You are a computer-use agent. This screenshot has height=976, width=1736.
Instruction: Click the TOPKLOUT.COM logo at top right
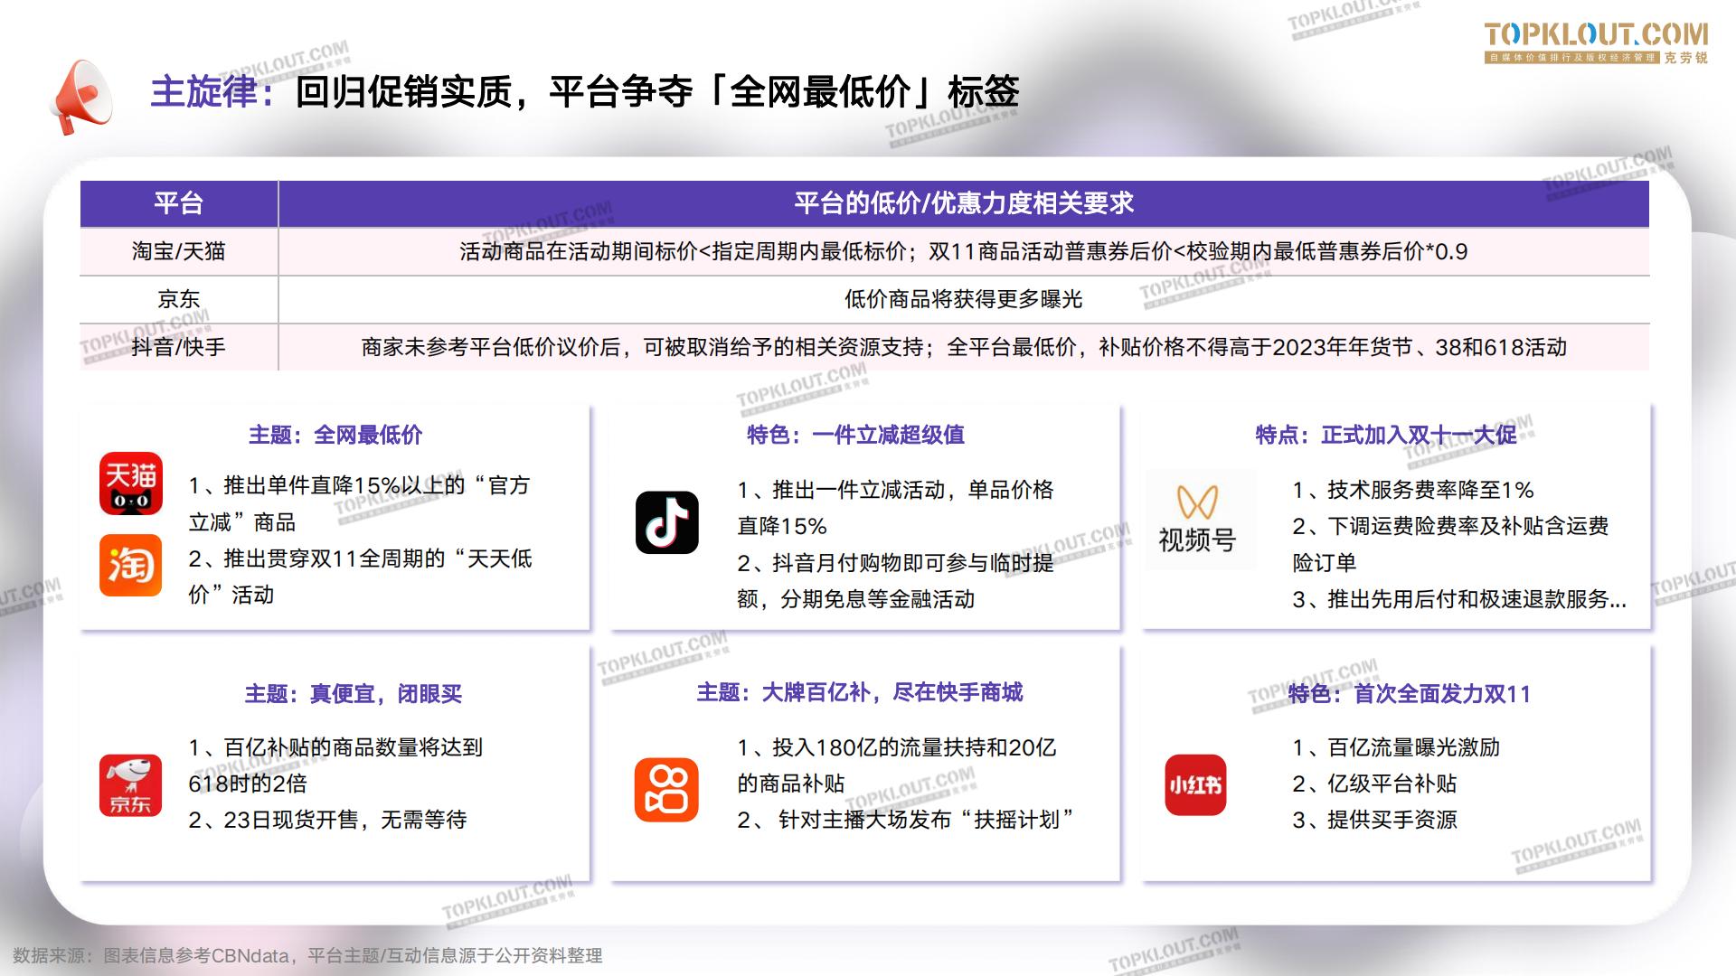1596,42
